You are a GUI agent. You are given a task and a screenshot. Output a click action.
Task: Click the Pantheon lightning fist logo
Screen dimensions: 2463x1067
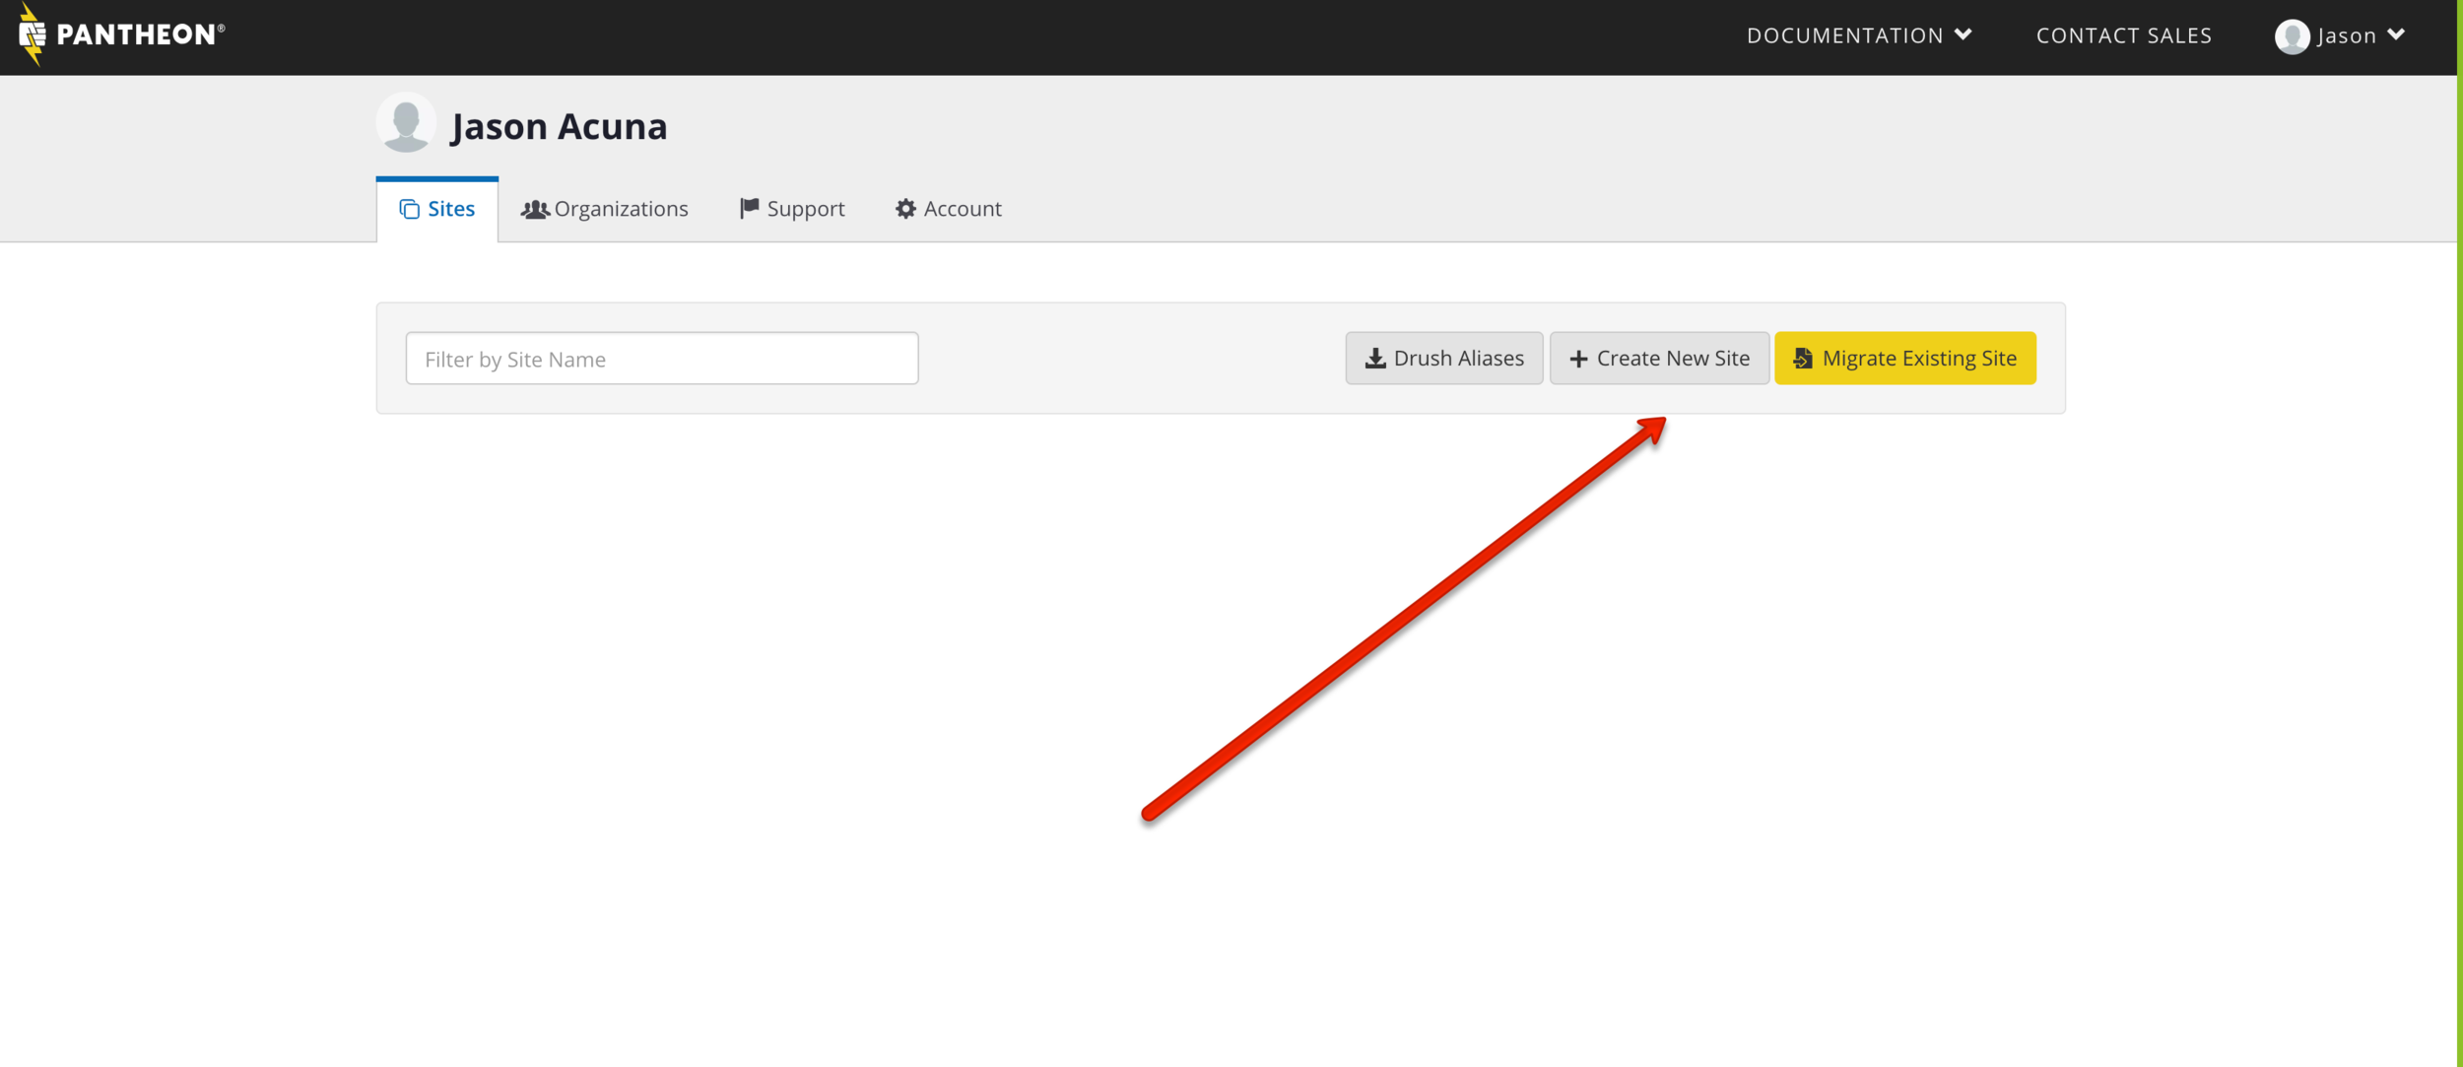point(32,35)
